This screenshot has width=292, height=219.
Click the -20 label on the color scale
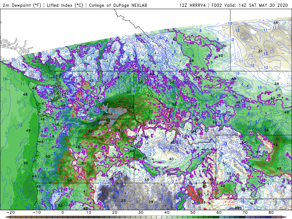11,212
